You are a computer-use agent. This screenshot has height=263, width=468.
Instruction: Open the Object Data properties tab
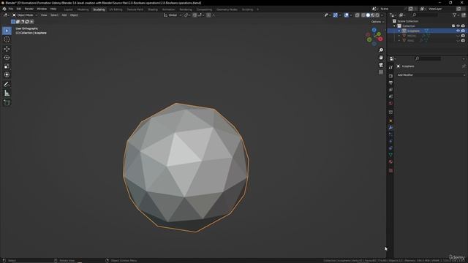(x=390, y=155)
